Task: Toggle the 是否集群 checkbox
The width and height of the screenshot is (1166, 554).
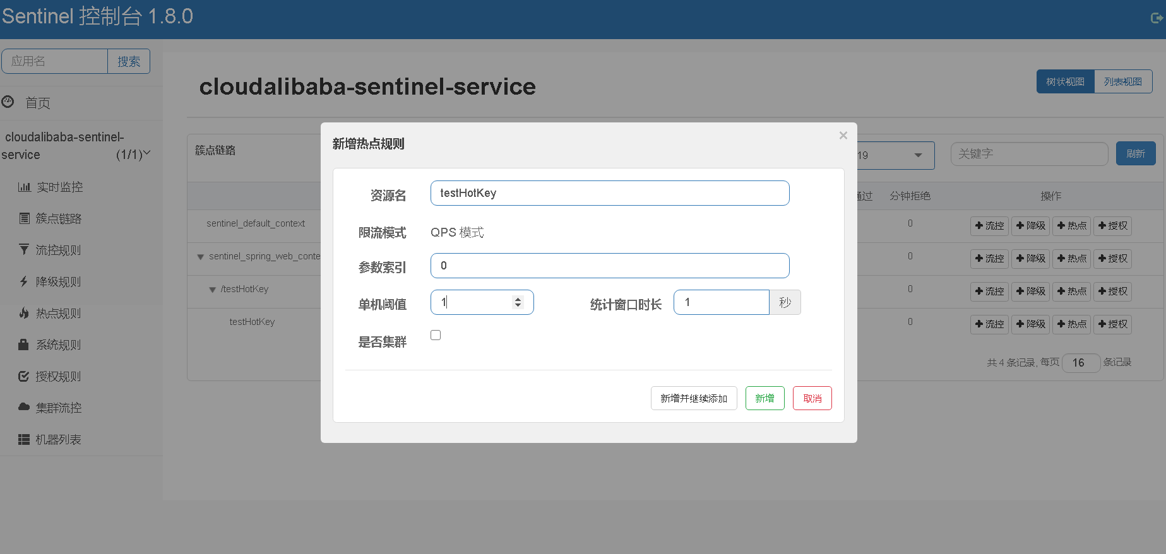Action: [x=436, y=335]
